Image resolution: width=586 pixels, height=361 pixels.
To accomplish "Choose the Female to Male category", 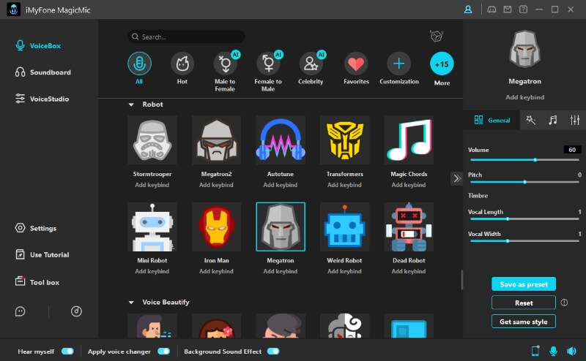I will (268, 64).
